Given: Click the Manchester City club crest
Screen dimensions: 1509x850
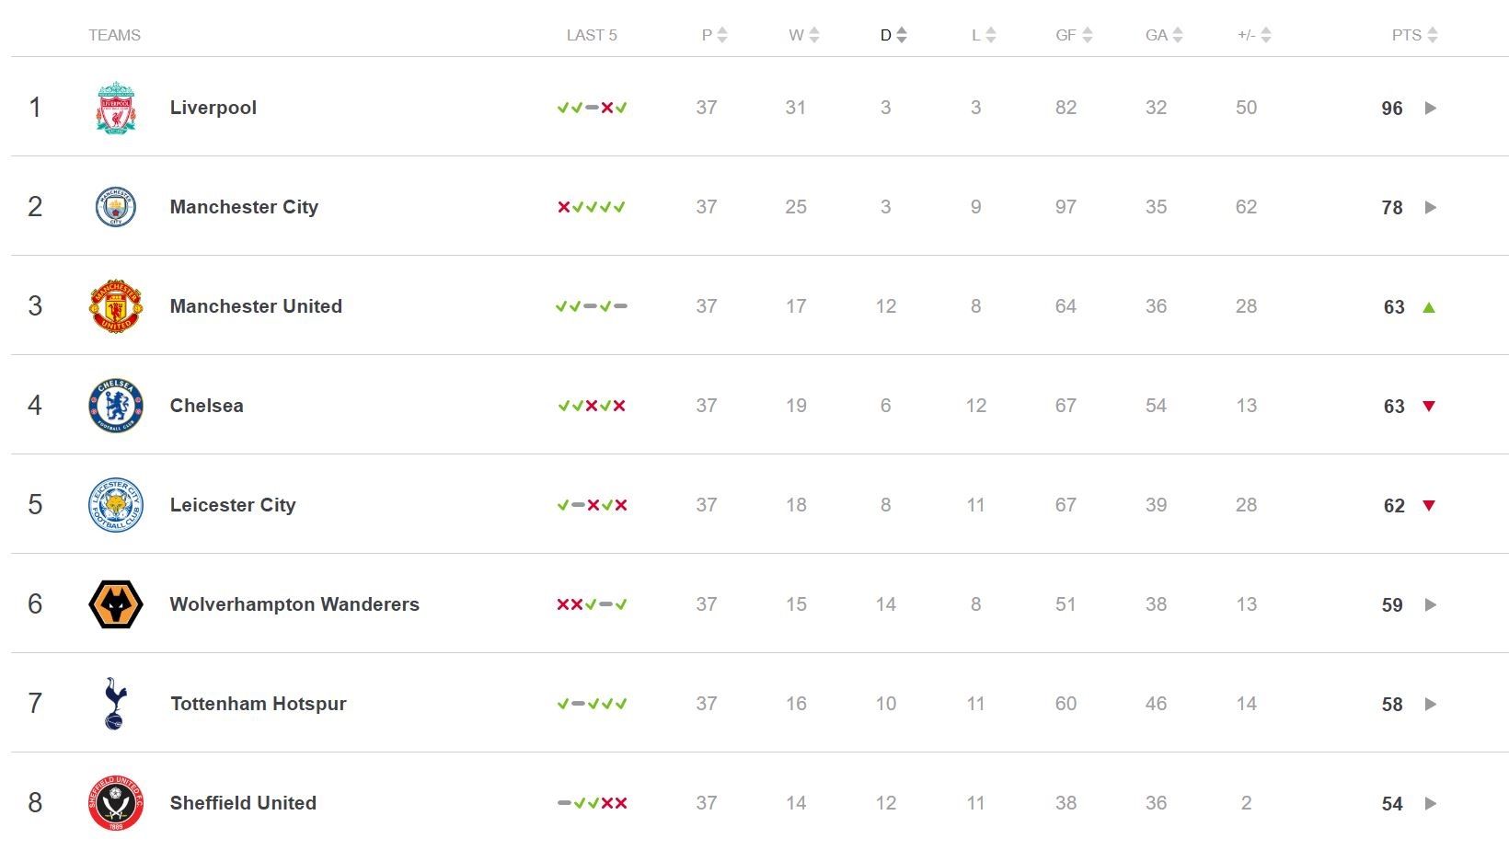Looking at the screenshot, I should pos(116,207).
